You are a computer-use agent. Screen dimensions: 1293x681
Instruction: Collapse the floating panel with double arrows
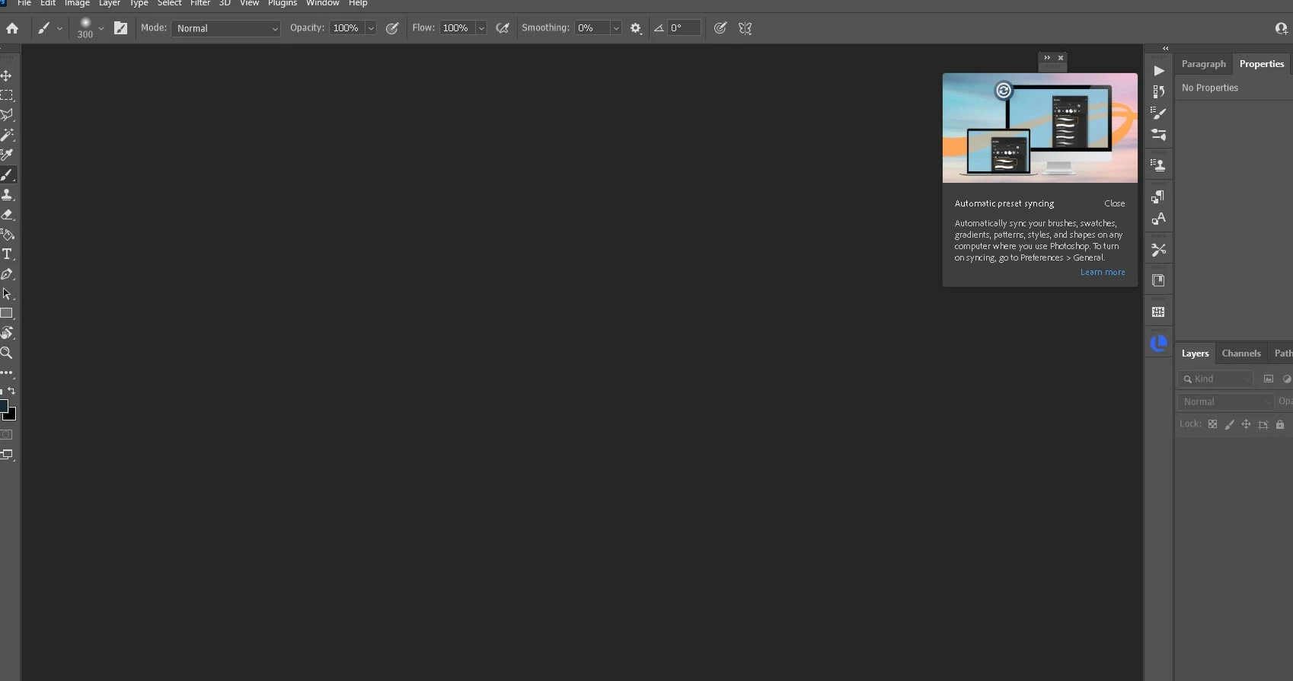[x=1047, y=58]
